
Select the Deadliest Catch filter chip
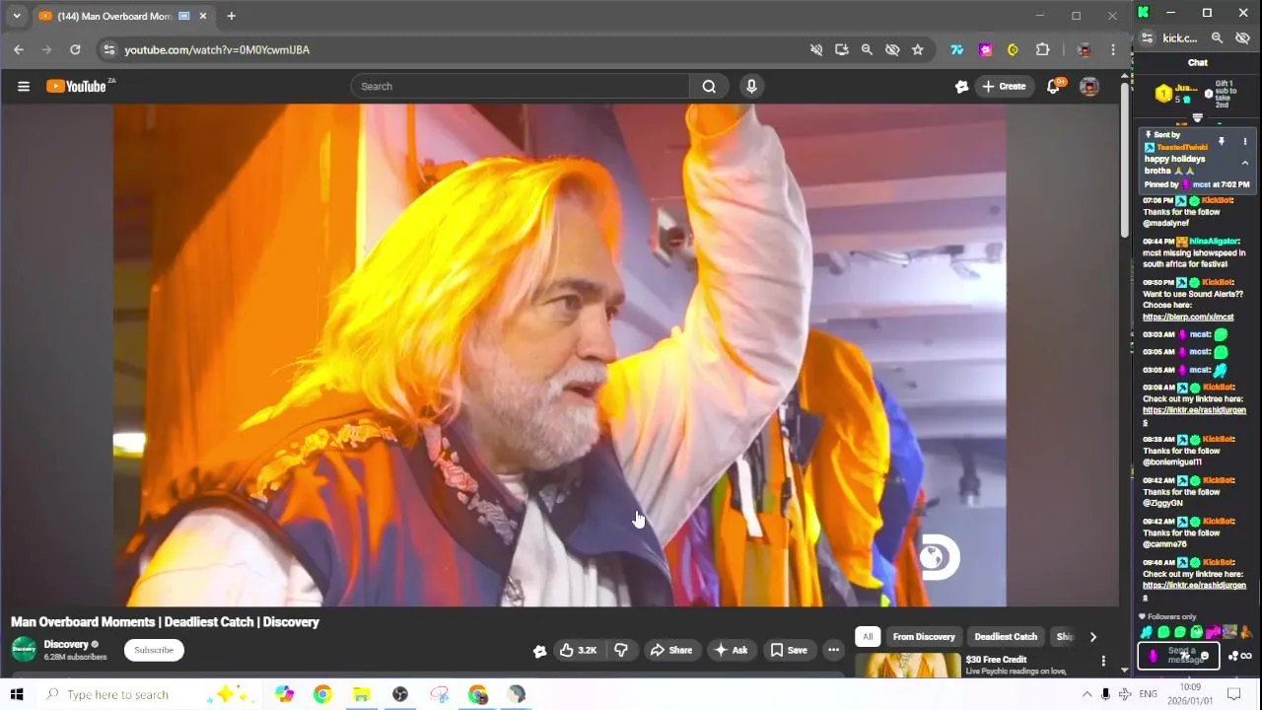click(x=1006, y=637)
